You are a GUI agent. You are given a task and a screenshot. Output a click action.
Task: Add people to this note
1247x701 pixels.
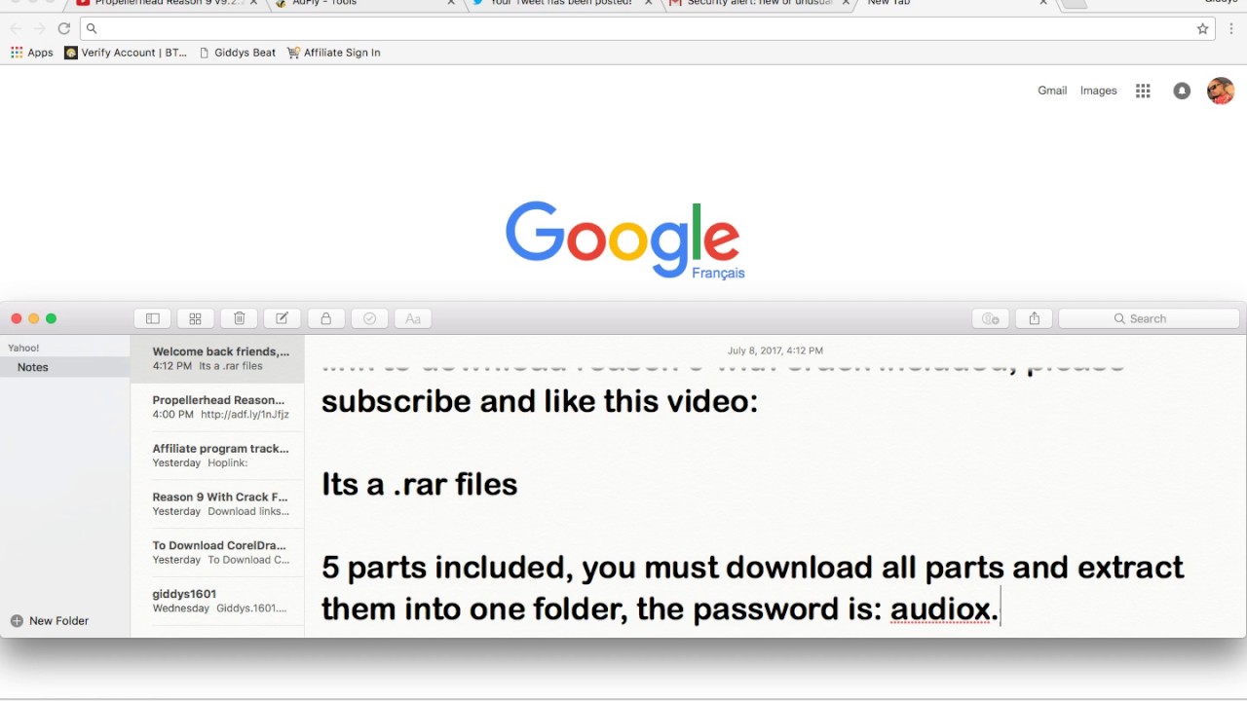coord(991,318)
